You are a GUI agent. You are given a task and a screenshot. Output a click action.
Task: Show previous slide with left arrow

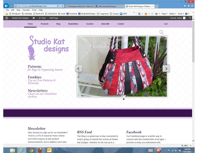(x=78, y=69)
